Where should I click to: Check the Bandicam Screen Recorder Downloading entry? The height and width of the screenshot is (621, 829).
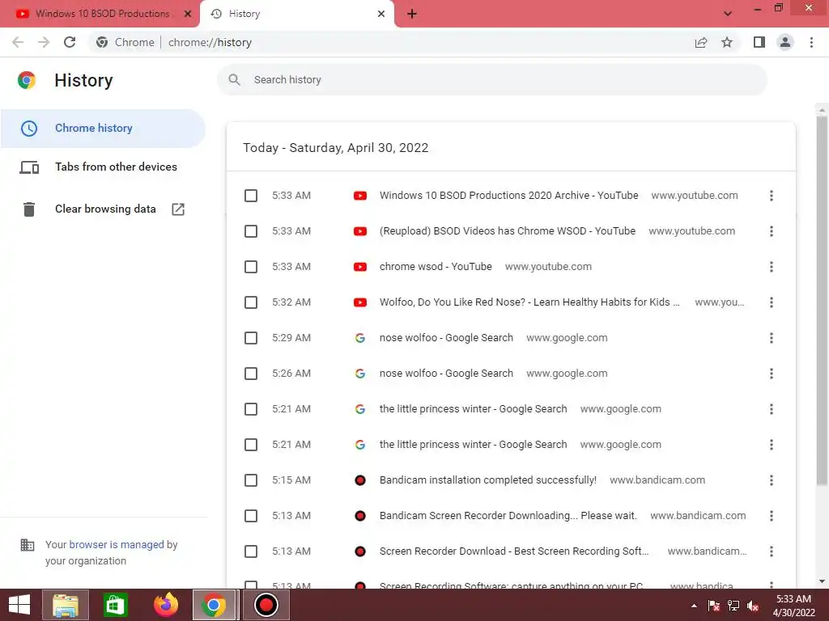(x=251, y=516)
